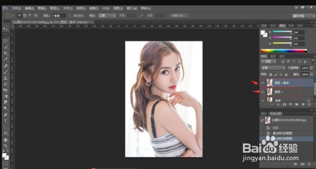Toggle the 打开 history state checkbox
Screen dimensions: 316x169
tap(262, 128)
